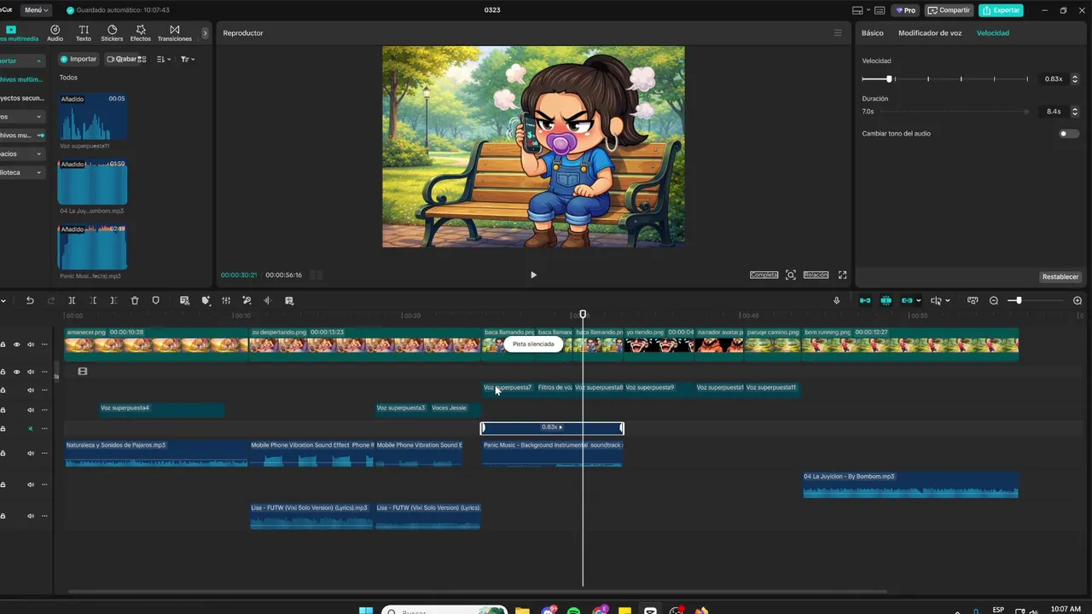Open the filter dropdown in media panel

tap(188, 60)
